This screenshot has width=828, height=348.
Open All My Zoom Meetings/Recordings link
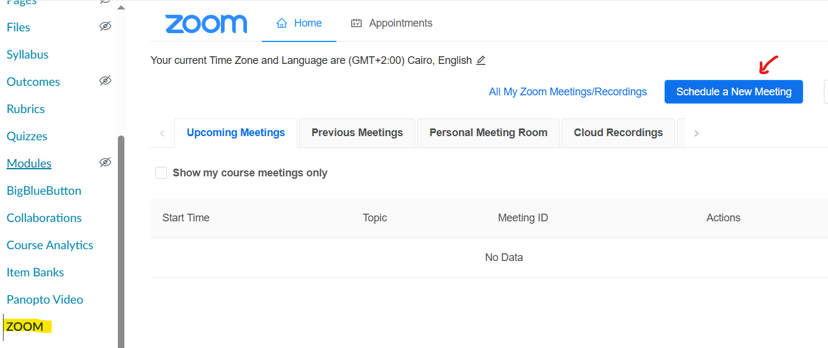coord(567,92)
